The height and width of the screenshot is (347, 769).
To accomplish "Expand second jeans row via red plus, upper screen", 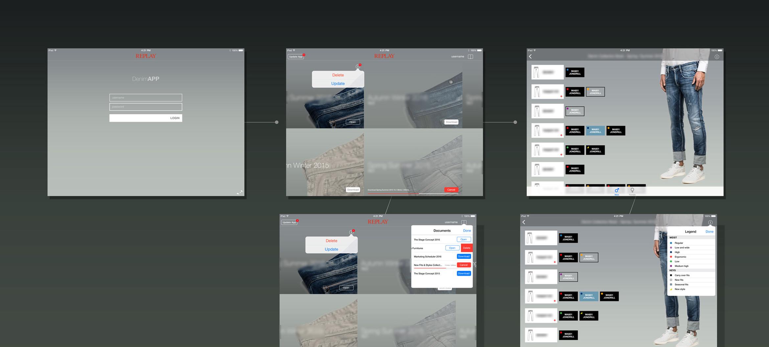I will [x=561, y=97].
